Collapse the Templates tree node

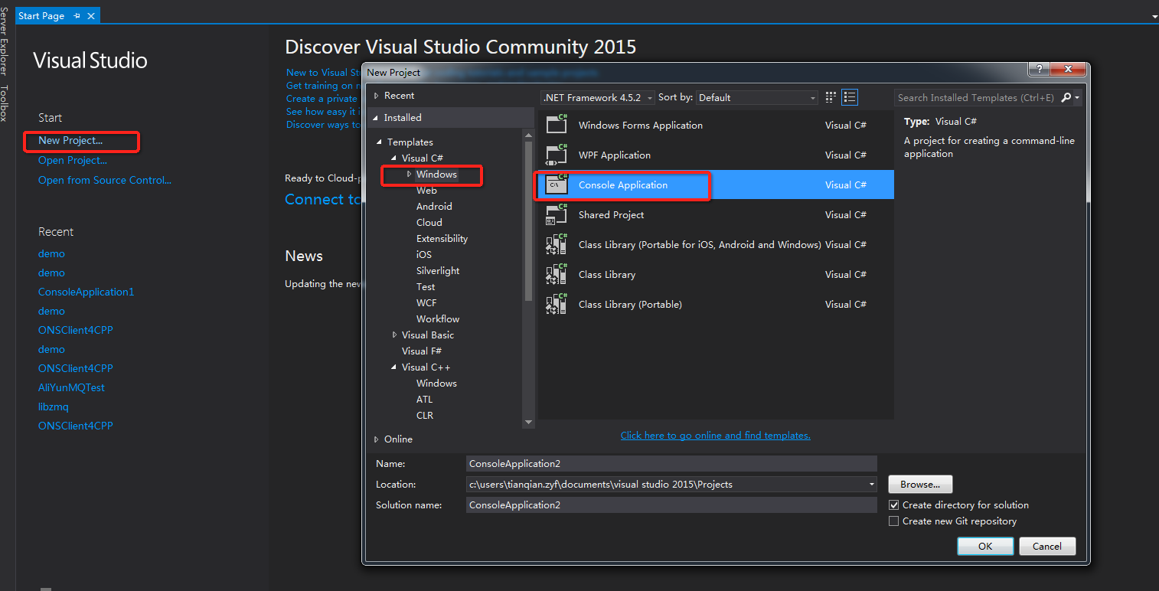coord(379,142)
